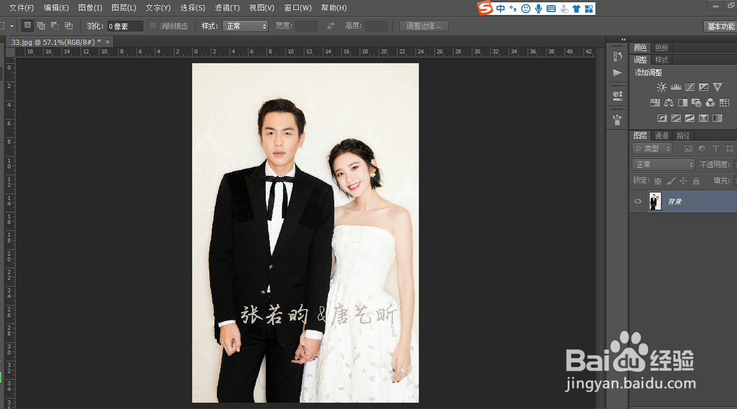Add an Invert adjustment

pyautogui.click(x=662, y=118)
